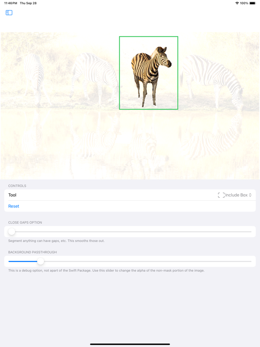The image size is (260, 347).
Task: Click the water reflection area of image
Action: click(130, 144)
